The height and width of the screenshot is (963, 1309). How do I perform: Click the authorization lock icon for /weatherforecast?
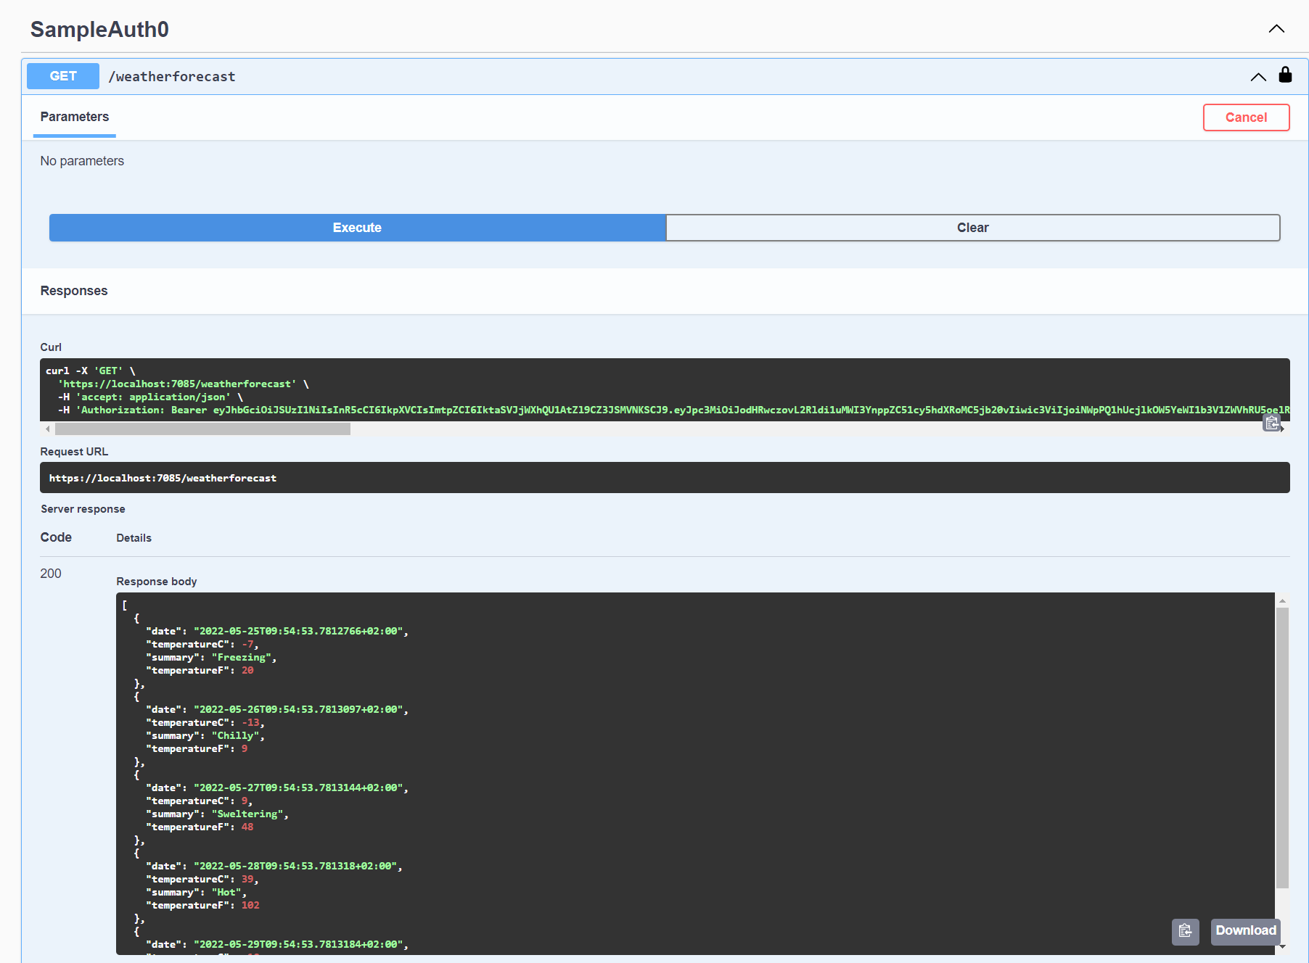click(x=1285, y=75)
